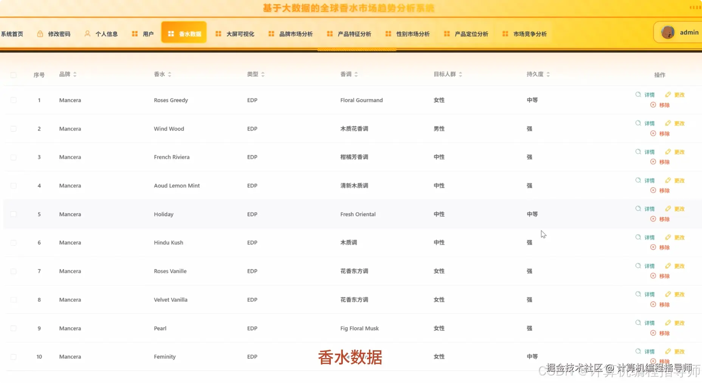The width and height of the screenshot is (702, 383).
Task: Sort the table by 持久度 column arrows
Action: point(548,74)
